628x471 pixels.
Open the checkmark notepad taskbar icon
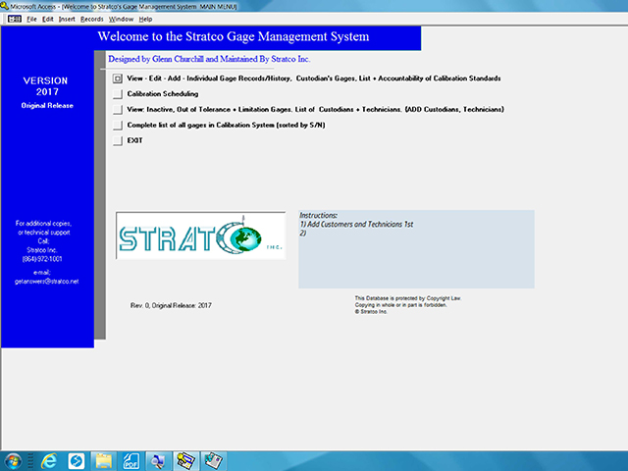[x=214, y=461]
